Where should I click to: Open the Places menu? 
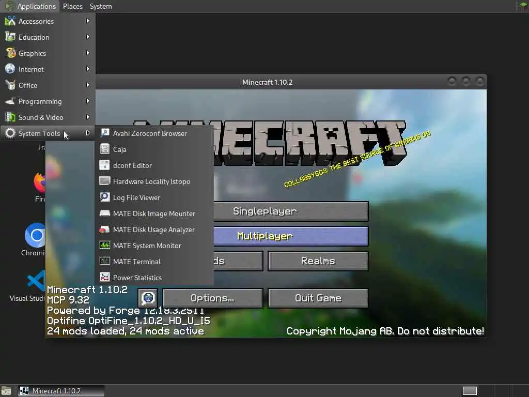click(72, 6)
